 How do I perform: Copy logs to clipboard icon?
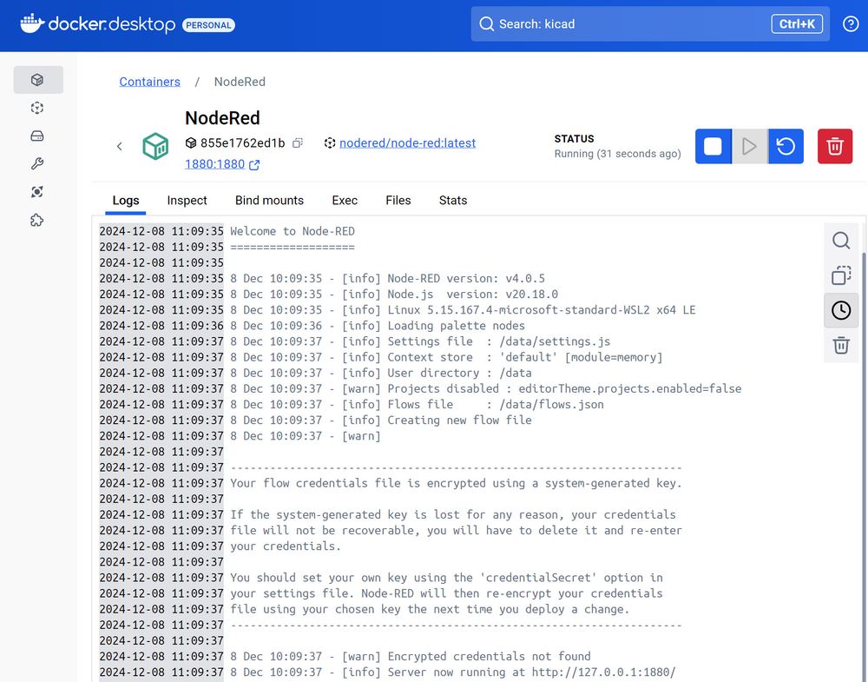(x=841, y=275)
